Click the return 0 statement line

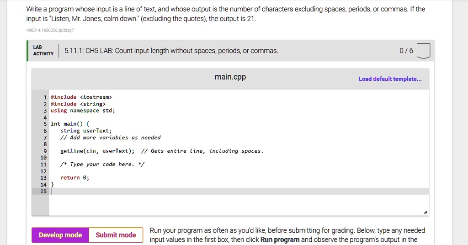click(x=74, y=178)
